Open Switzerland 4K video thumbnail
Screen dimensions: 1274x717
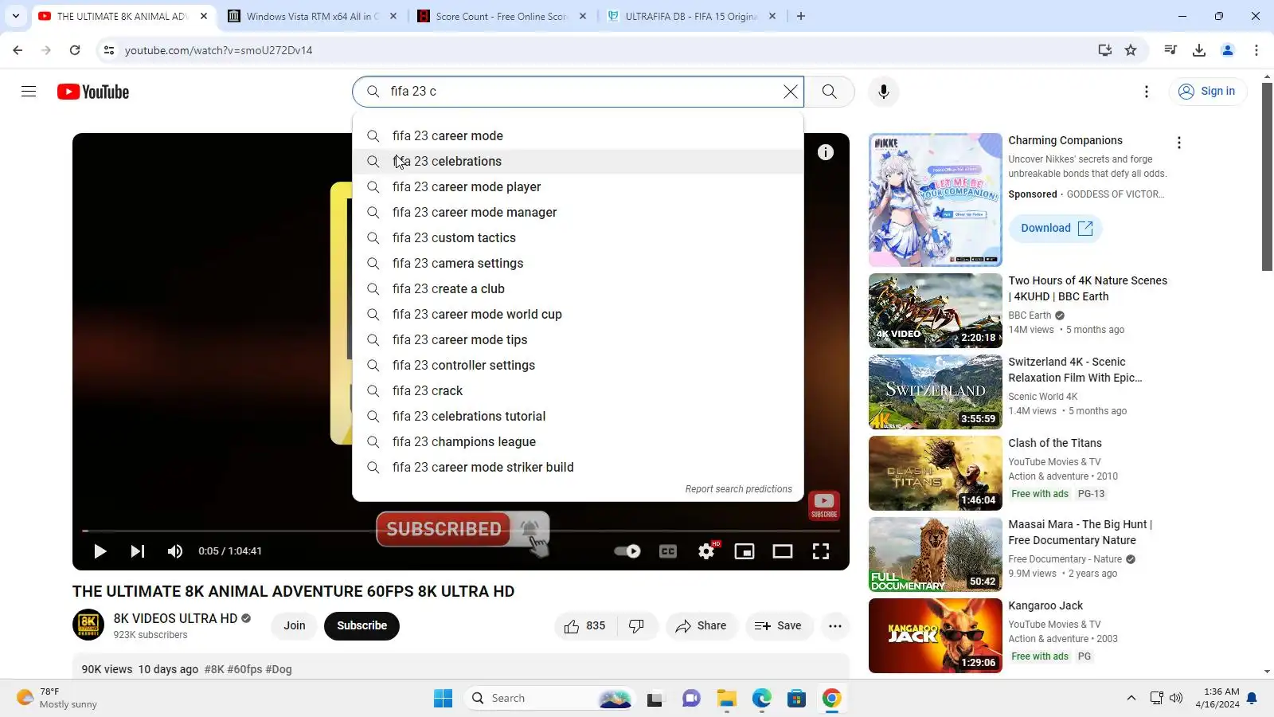(936, 392)
